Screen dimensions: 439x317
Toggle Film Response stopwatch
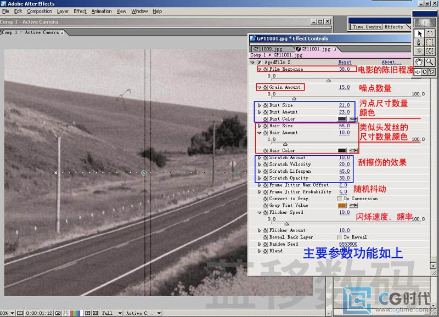266,69
